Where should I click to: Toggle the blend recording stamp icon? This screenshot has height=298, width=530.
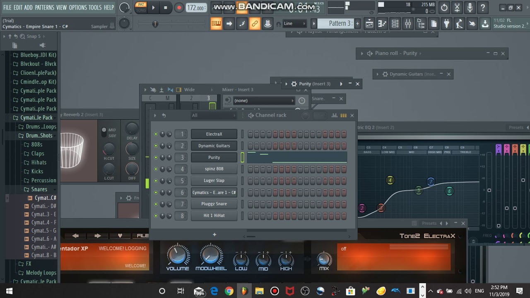pos(267,24)
